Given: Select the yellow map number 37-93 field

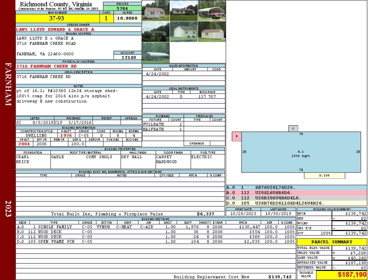Looking at the screenshot, I should (56, 18).
